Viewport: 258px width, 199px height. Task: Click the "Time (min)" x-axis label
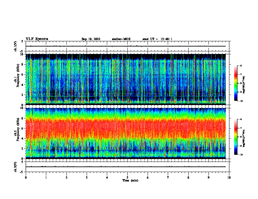click(x=130, y=180)
